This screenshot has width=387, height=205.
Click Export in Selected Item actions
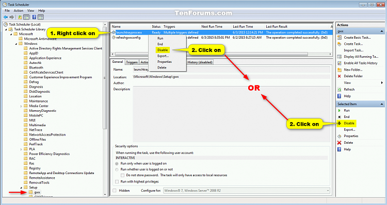349,130
